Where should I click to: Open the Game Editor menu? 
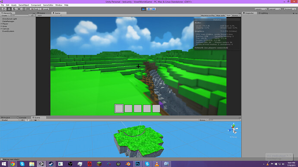point(48,5)
